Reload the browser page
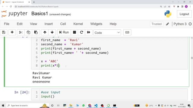The image size is (193, 108). [11, 7]
